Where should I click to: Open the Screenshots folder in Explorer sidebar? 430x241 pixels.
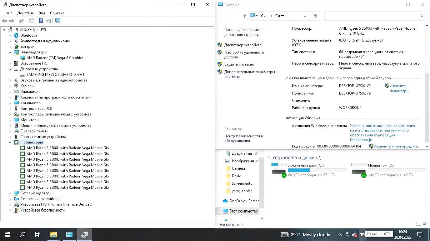pyautogui.click(x=242, y=183)
